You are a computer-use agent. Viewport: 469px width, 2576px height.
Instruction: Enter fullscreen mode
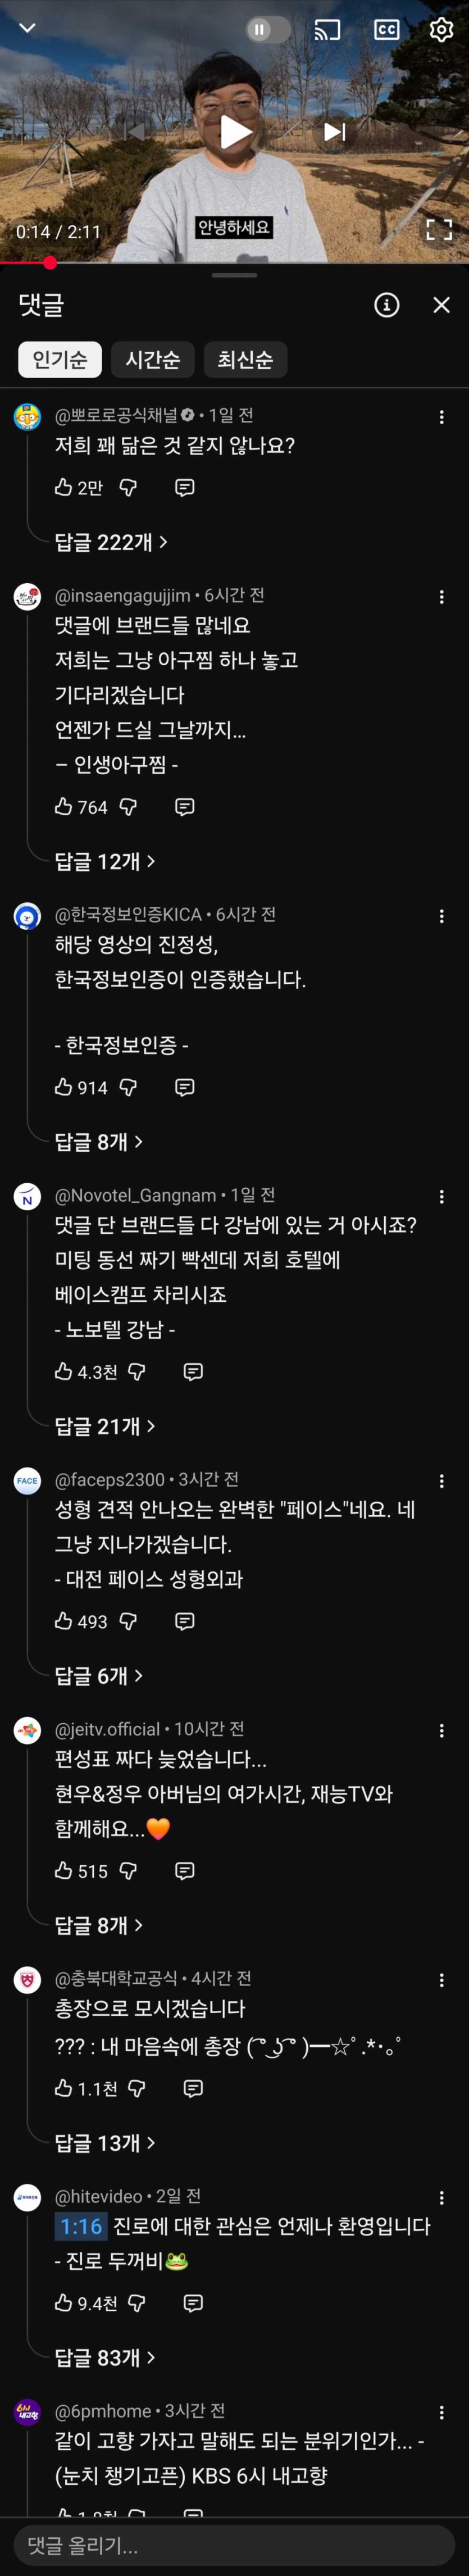point(438,230)
